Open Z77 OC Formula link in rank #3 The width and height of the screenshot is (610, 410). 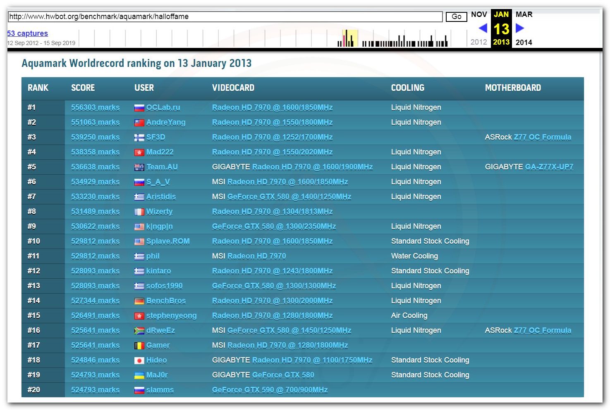(x=542, y=137)
